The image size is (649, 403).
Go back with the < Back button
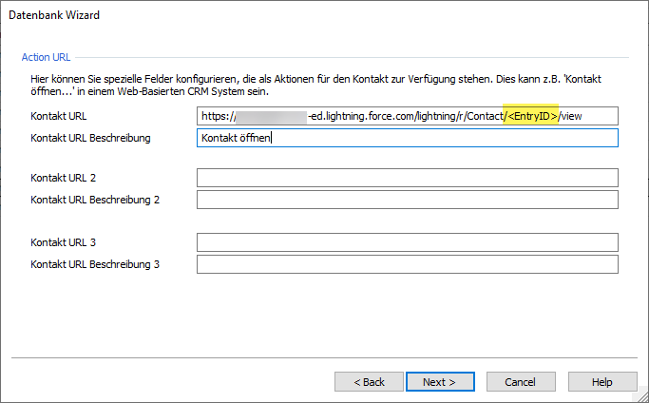pos(369,381)
